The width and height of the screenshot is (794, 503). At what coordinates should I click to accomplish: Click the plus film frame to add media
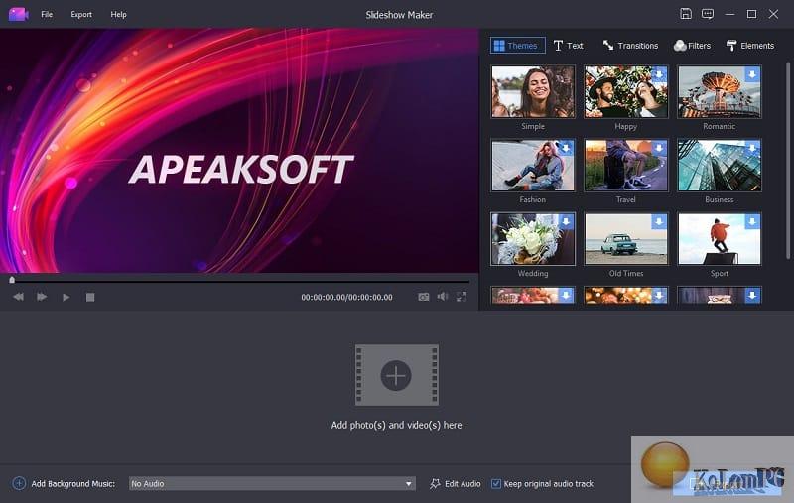396,375
